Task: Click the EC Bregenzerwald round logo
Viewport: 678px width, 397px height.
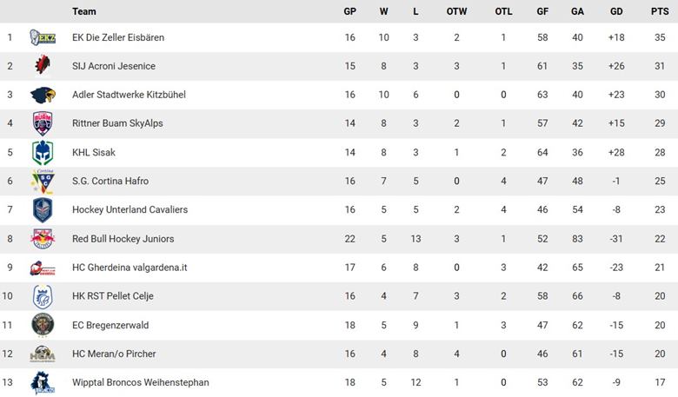Action: [x=42, y=325]
